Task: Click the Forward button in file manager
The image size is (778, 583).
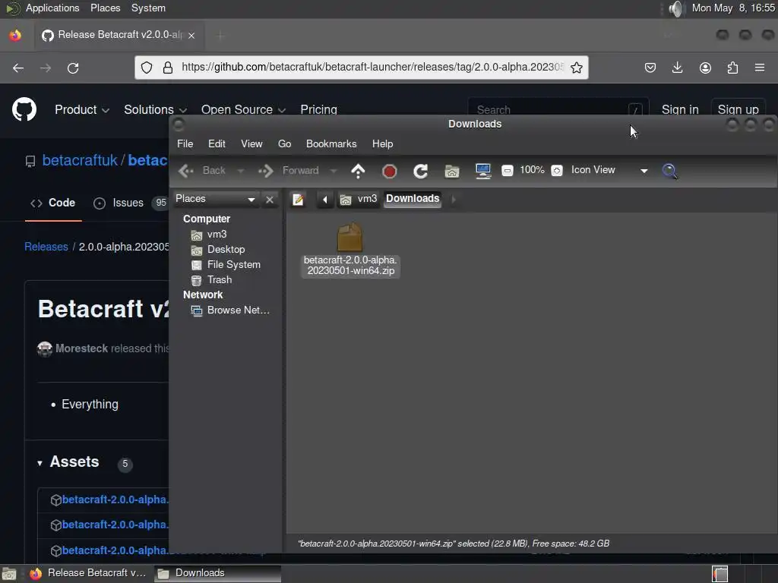Action: click(288, 171)
